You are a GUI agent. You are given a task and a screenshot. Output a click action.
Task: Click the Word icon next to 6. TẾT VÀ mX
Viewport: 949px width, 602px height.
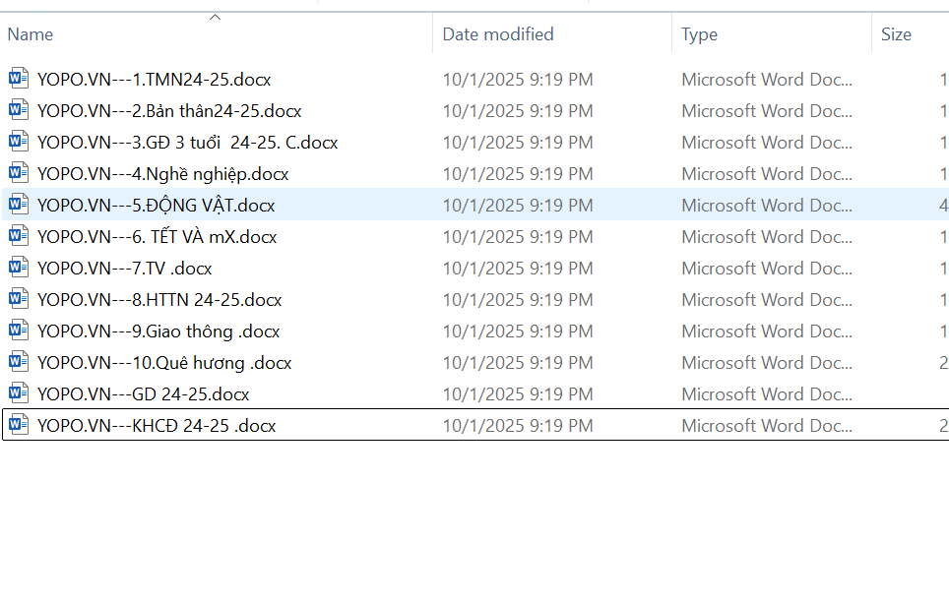tap(19, 236)
